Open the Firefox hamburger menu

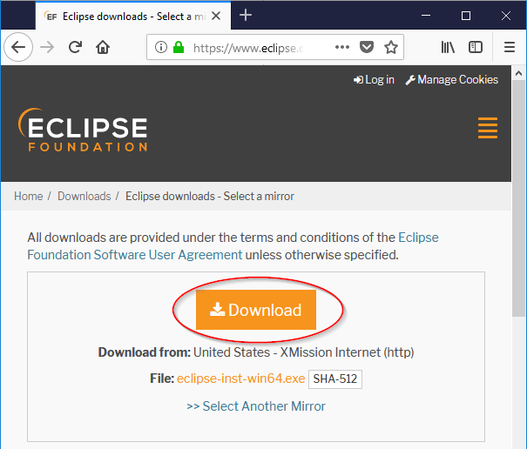[510, 47]
